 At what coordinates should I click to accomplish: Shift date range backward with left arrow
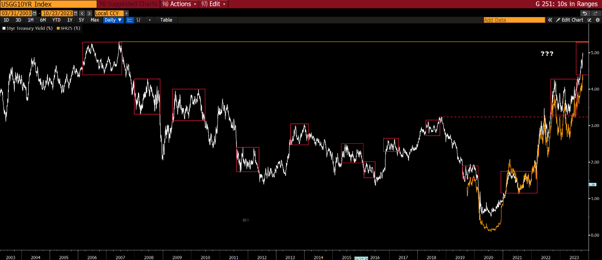pos(82,13)
